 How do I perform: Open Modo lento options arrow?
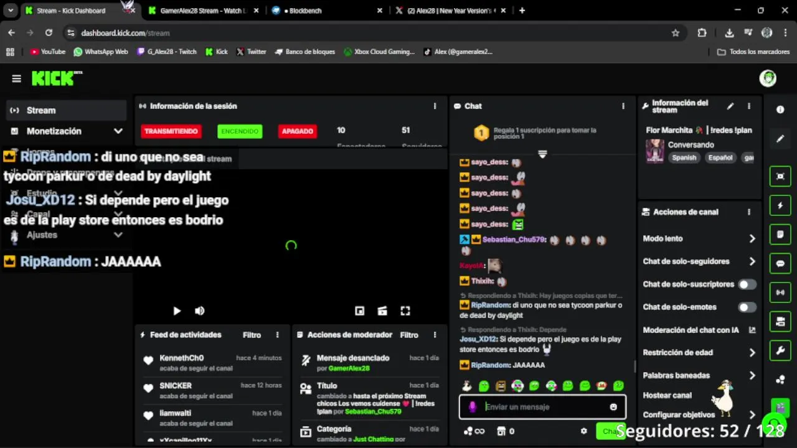[x=752, y=239]
